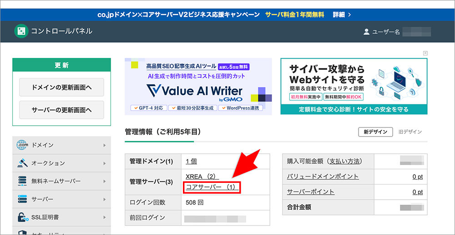
Task: Click the サーバーポイント 0 pt value
Action: 418,192
